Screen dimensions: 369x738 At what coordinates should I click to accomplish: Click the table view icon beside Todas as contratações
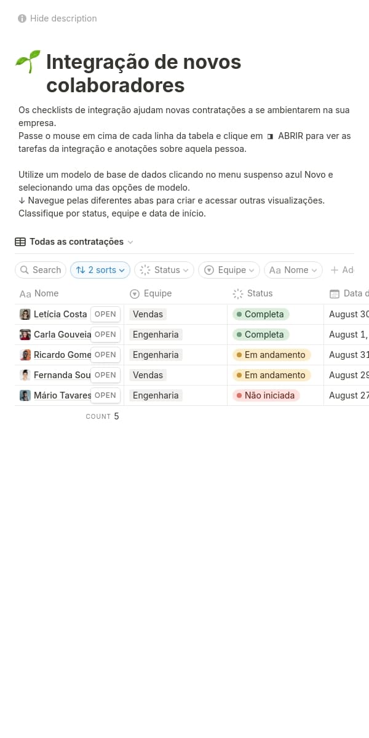[x=20, y=242]
